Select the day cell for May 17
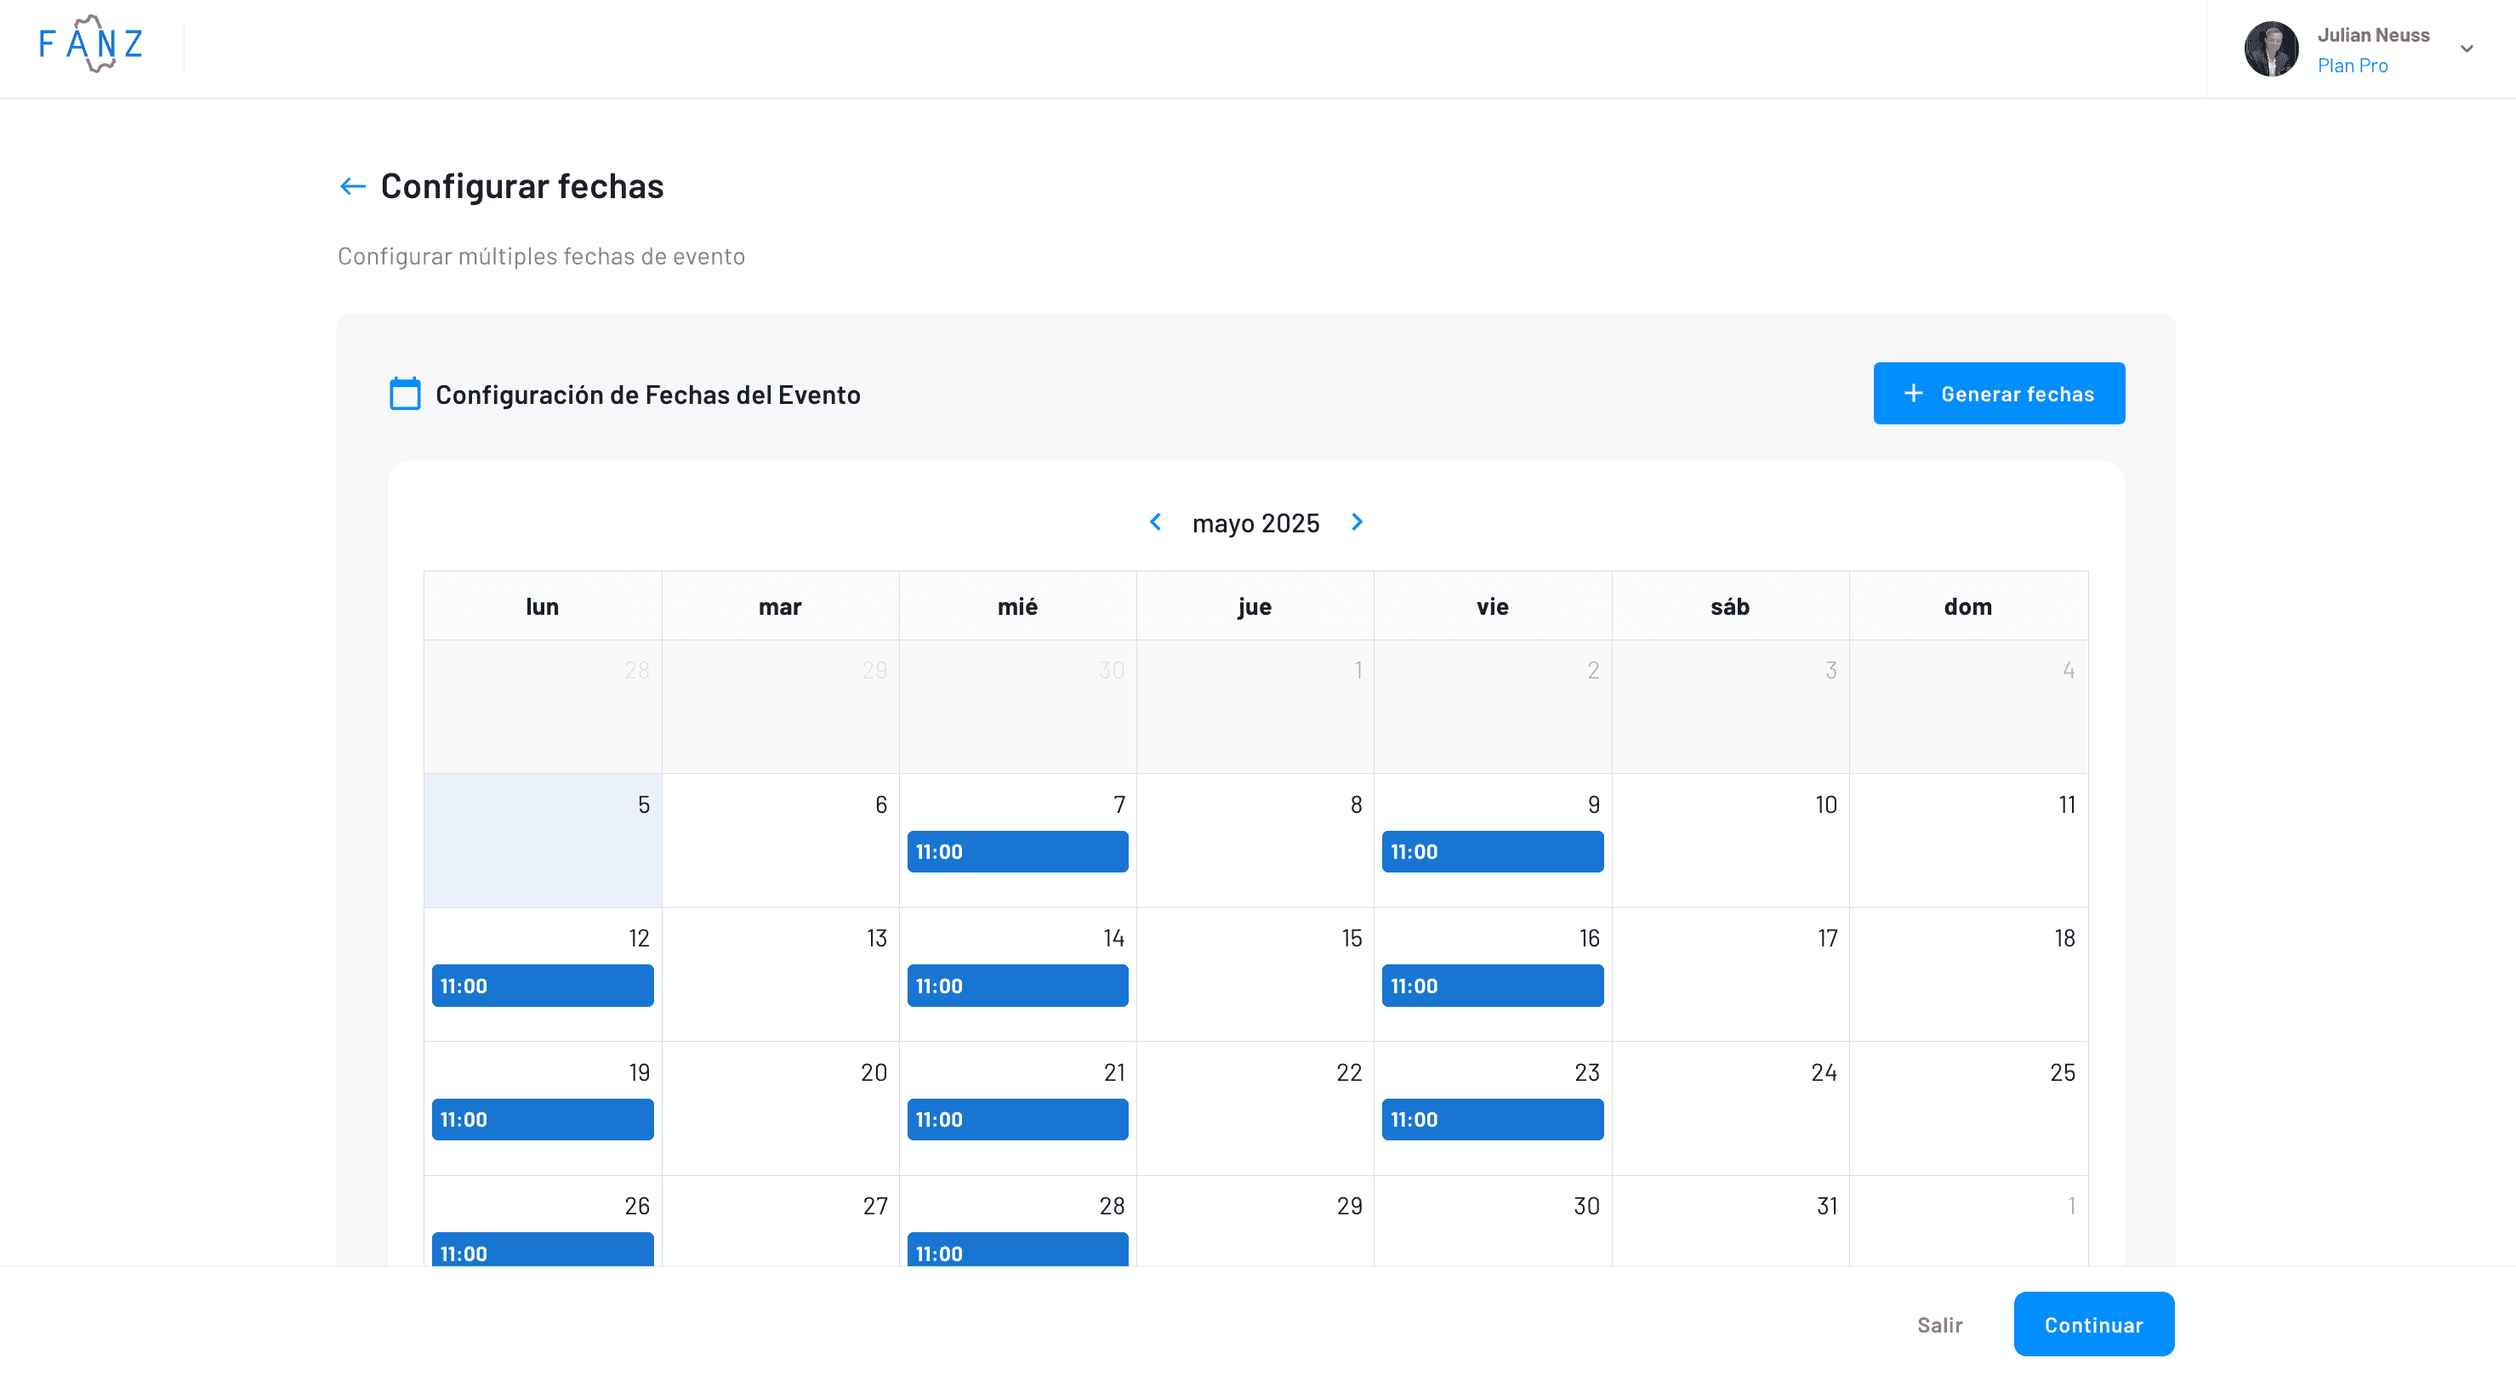 click(x=1728, y=975)
